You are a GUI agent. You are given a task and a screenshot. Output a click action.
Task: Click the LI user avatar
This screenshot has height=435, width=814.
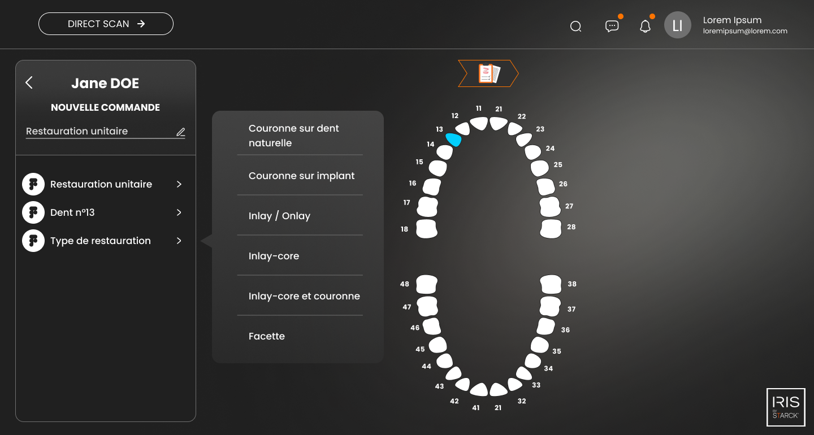(677, 25)
